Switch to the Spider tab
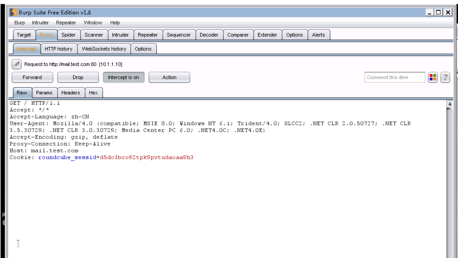The height and width of the screenshot is (258, 458). click(x=68, y=35)
